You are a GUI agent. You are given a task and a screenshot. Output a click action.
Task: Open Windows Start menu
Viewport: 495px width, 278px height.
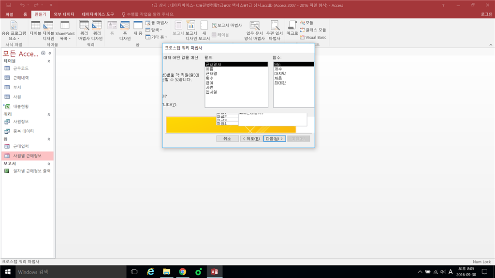[x=8, y=272]
